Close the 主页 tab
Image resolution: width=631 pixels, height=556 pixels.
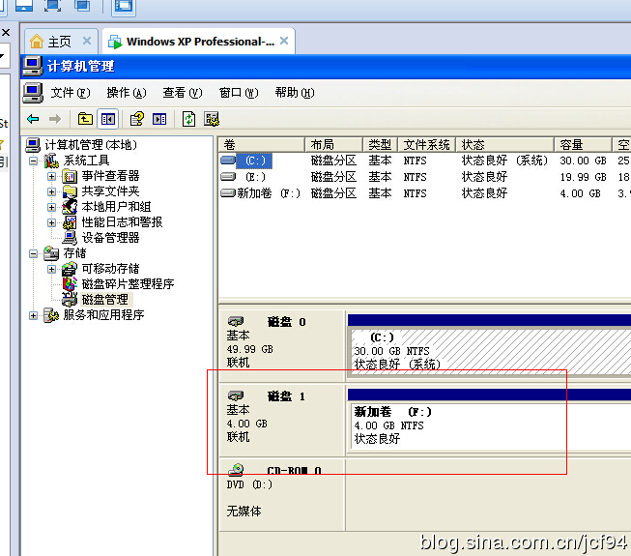pos(87,41)
